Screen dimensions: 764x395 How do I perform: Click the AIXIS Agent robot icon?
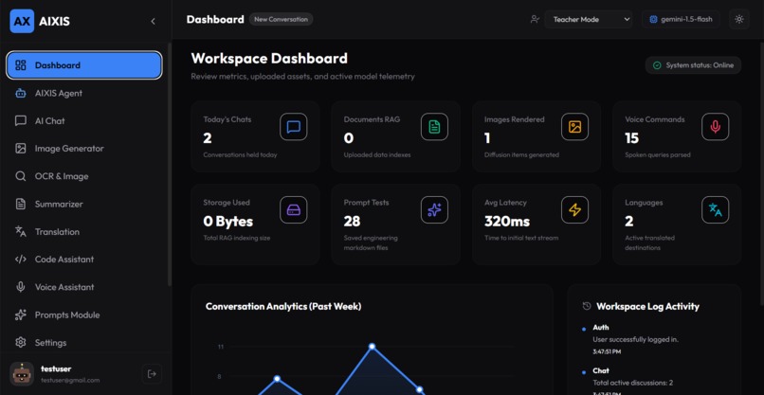tap(21, 93)
